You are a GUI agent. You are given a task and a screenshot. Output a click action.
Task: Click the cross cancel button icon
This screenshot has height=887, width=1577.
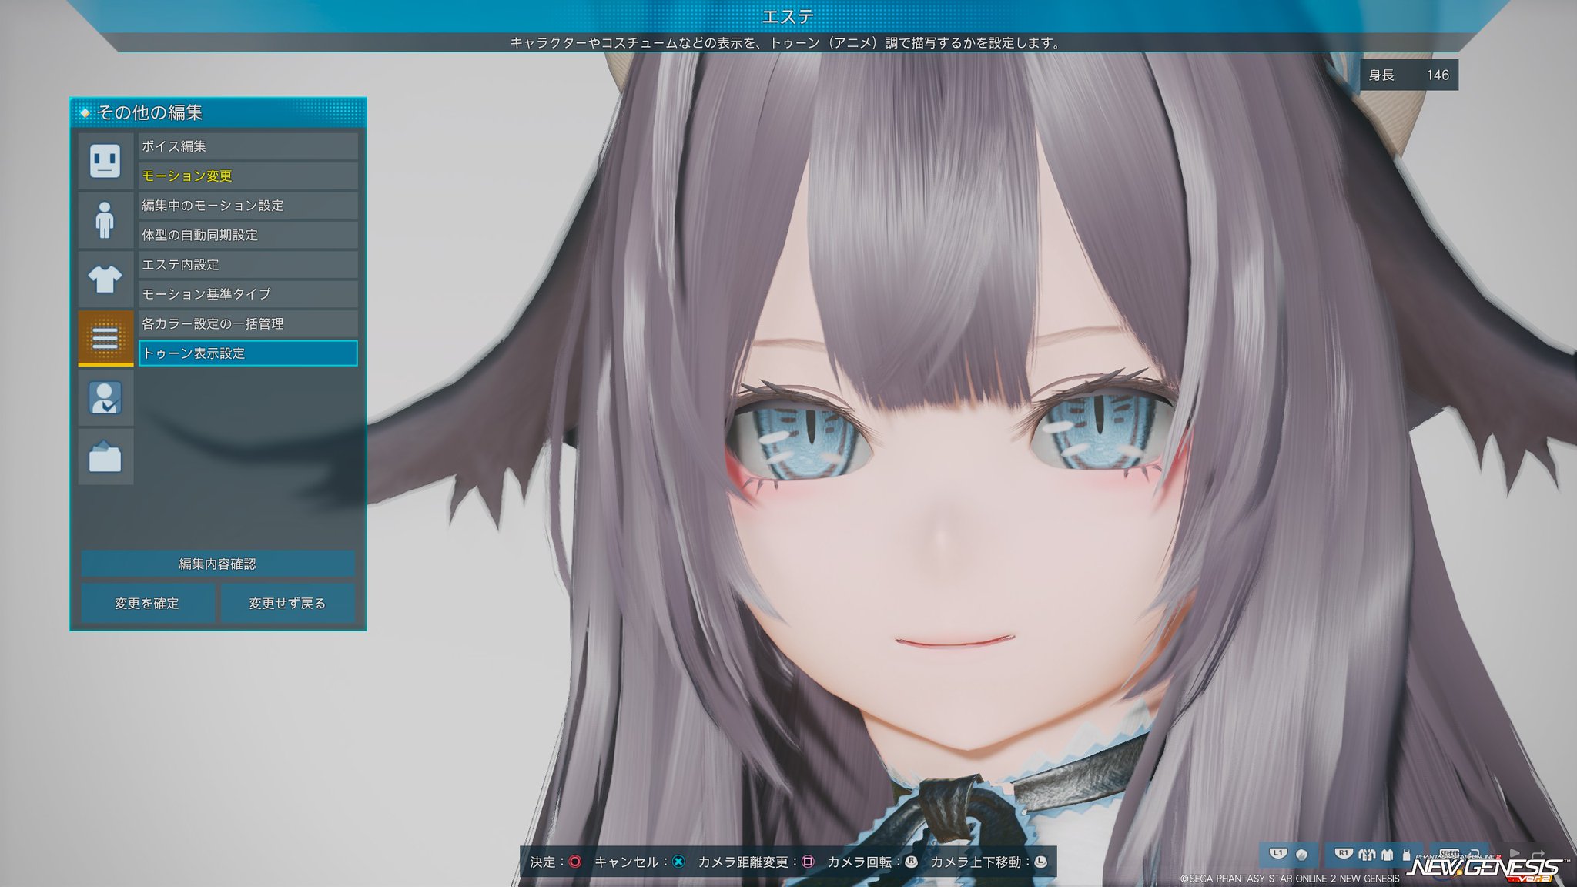tap(678, 862)
